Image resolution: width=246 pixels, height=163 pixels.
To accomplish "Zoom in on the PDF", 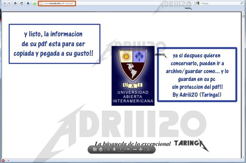I will point(141,149).
